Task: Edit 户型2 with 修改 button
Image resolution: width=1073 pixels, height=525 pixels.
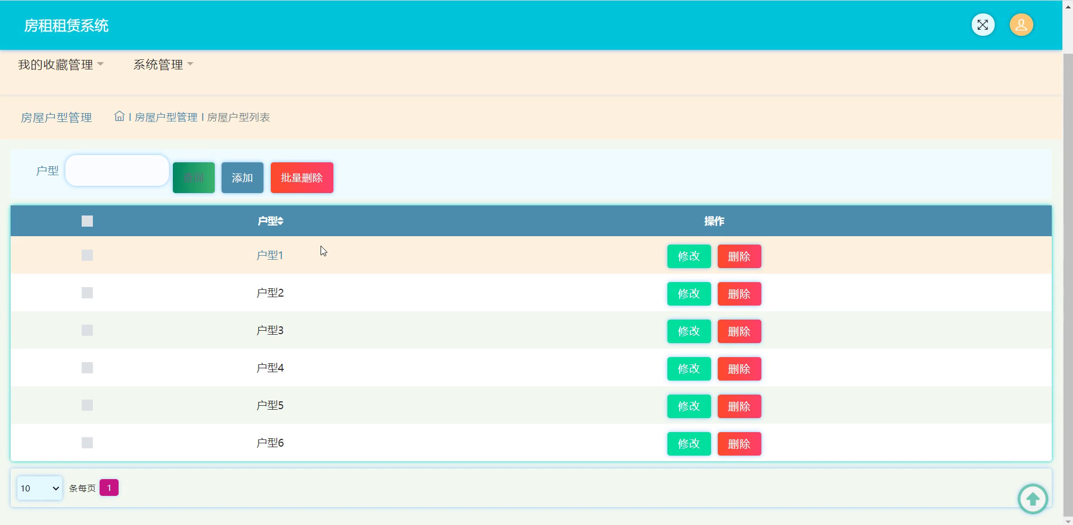Action: pyautogui.click(x=689, y=294)
